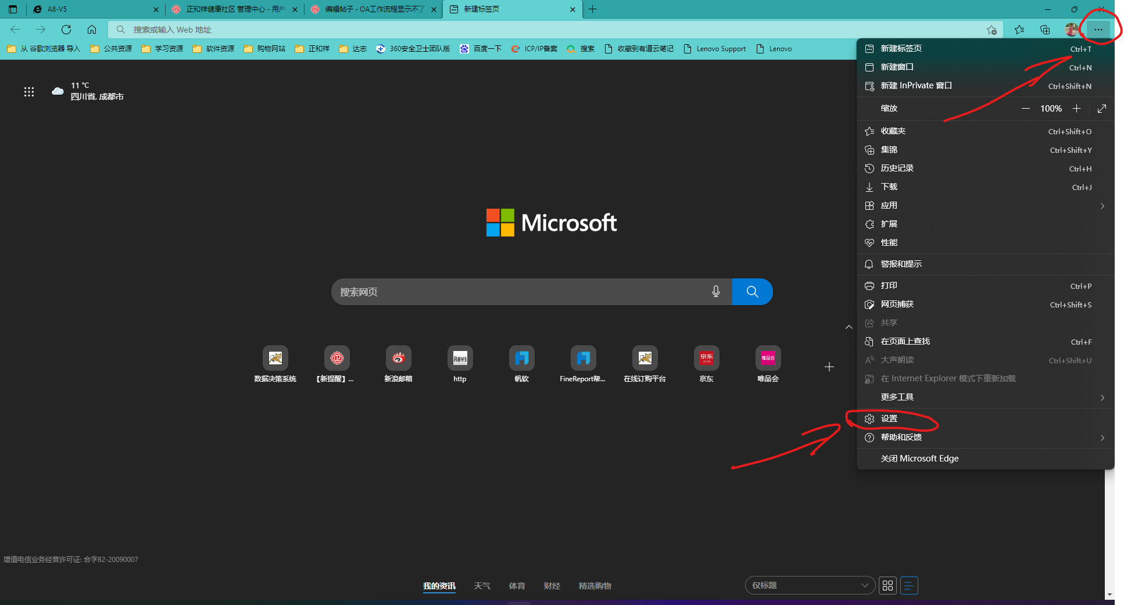Add a new quick link site

click(829, 367)
